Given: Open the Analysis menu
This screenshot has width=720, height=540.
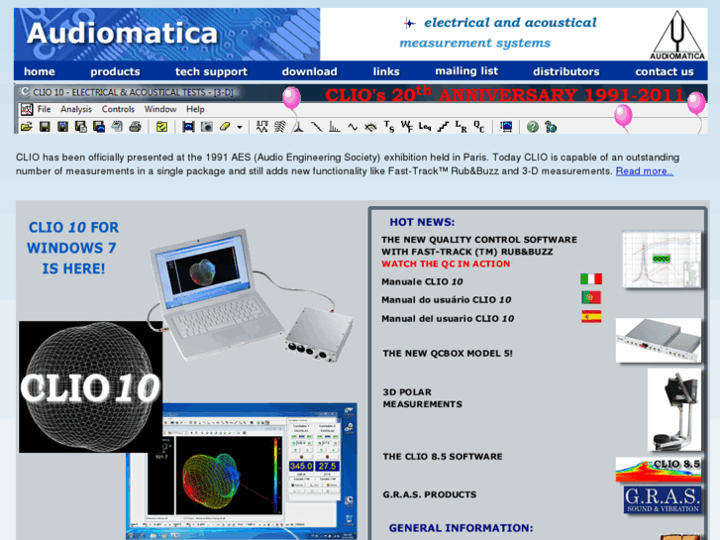Looking at the screenshot, I should (76, 109).
